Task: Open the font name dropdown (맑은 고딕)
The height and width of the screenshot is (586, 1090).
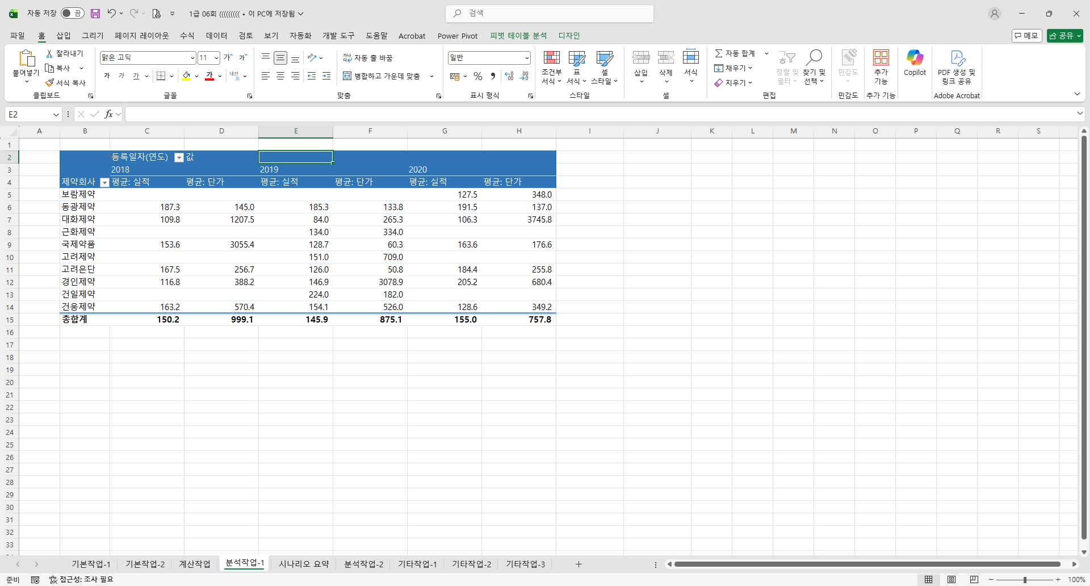Action: (192, 58)
